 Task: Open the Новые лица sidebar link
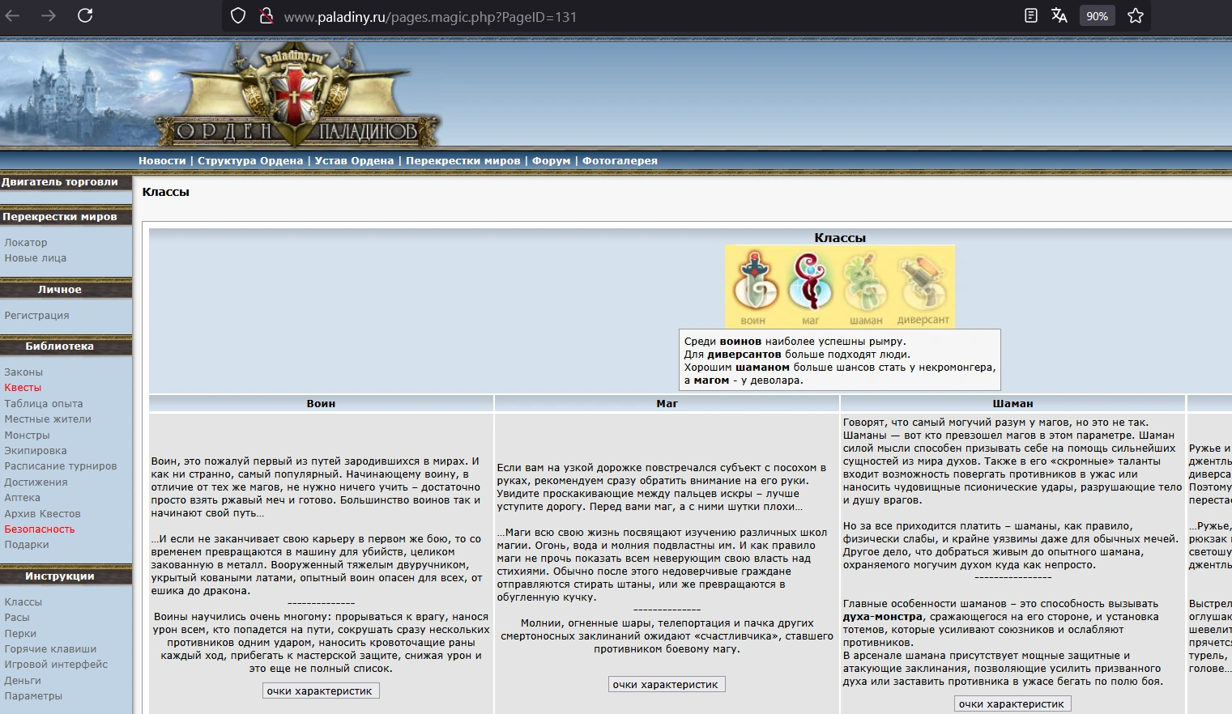pos(36,258)
